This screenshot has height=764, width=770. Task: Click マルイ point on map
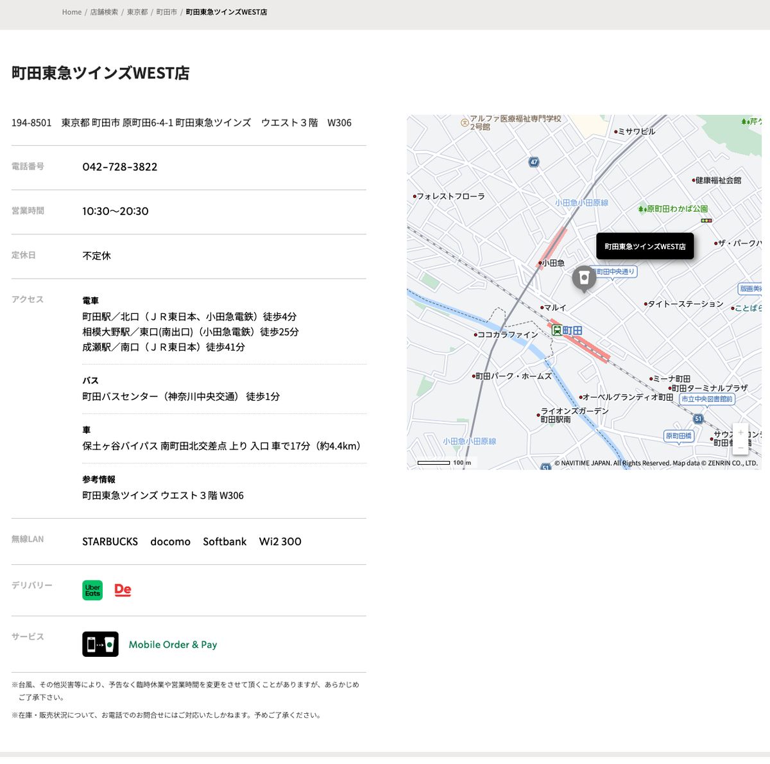pos(554,308)
